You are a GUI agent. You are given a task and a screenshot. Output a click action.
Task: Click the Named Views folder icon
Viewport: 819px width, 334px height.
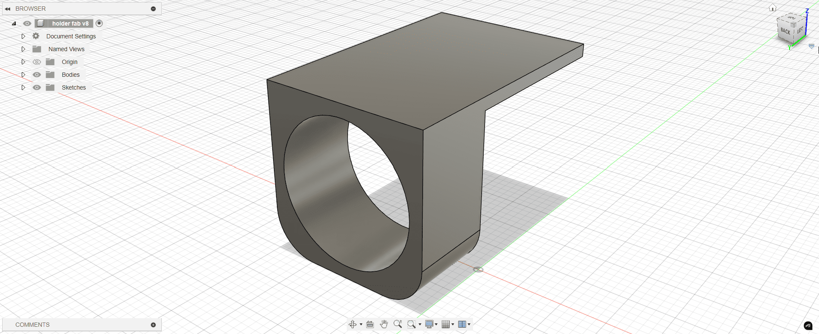37,49
